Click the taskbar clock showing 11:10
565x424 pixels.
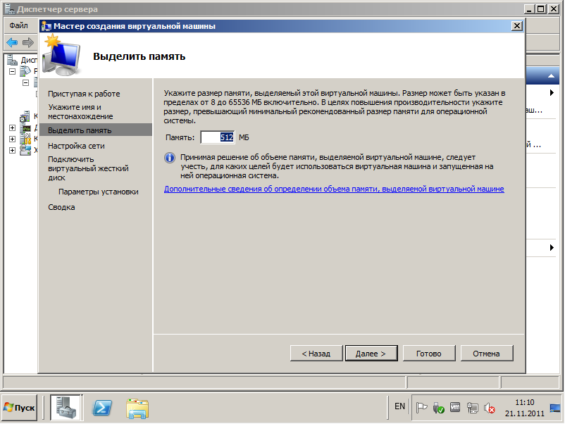[x=525, y=408]
